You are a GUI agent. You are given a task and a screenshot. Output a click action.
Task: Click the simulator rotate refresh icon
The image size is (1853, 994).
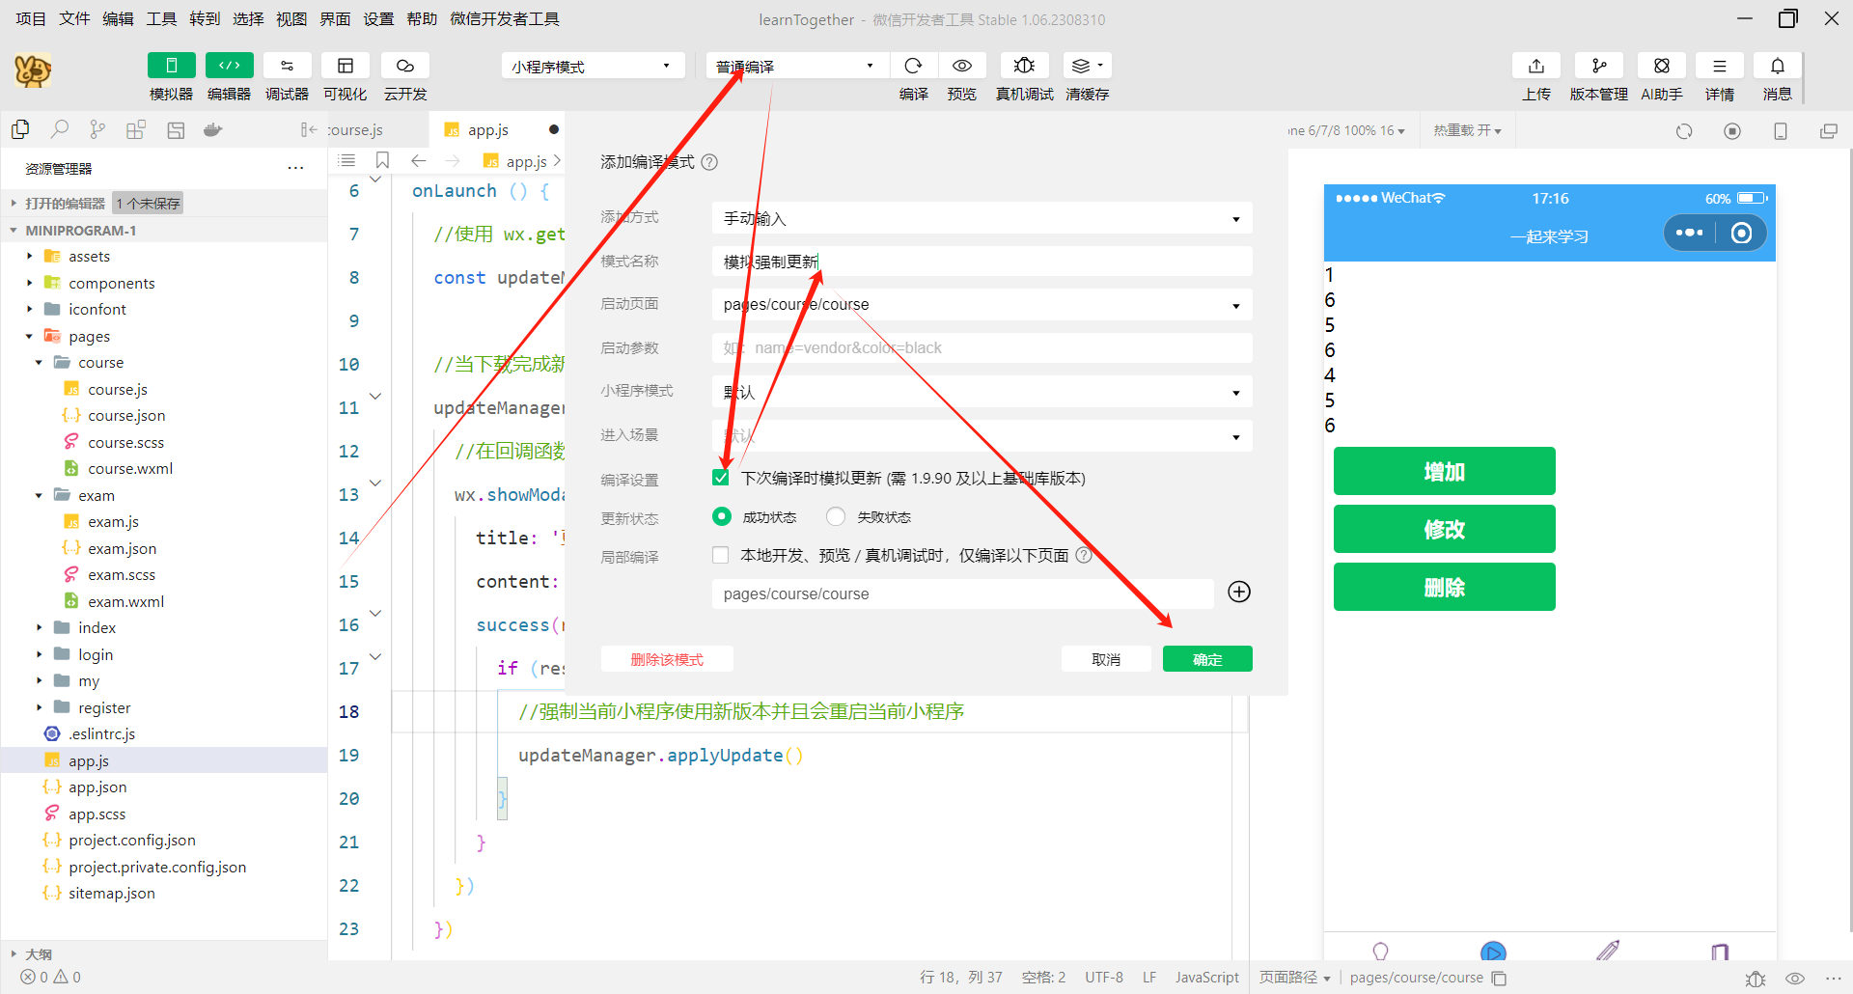coord(1684,131)
